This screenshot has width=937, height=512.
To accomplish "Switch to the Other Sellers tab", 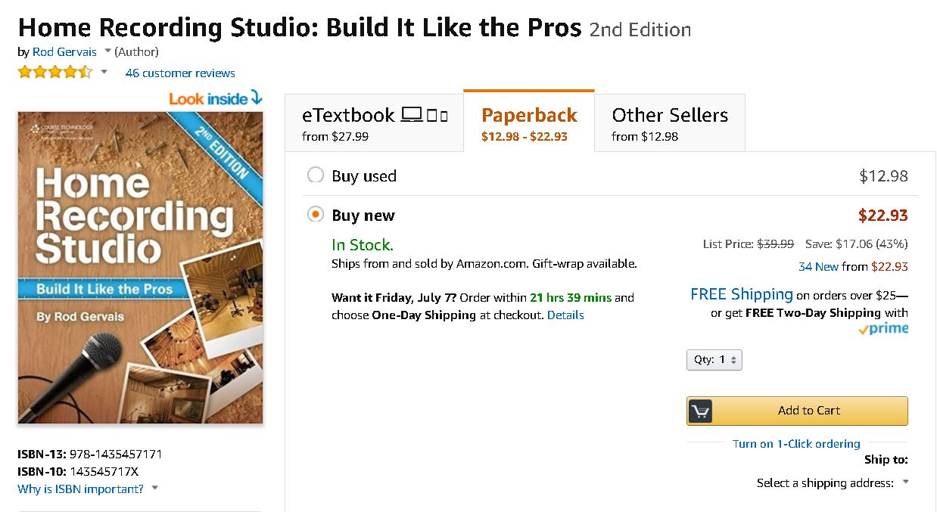I will point(669,123).
